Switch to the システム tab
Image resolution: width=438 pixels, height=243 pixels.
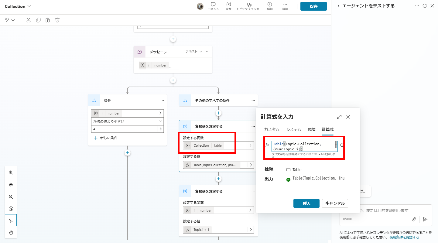(293, 129)
